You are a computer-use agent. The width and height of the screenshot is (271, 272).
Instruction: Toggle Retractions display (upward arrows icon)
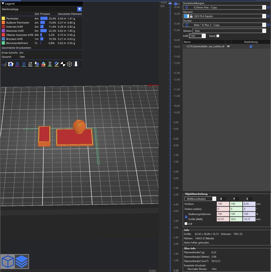pyautogui.click(x=17, y=64)
